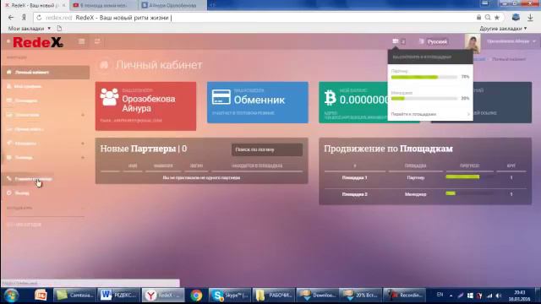Click the Bitcoin symbol on green balance card

pos(330,98)
